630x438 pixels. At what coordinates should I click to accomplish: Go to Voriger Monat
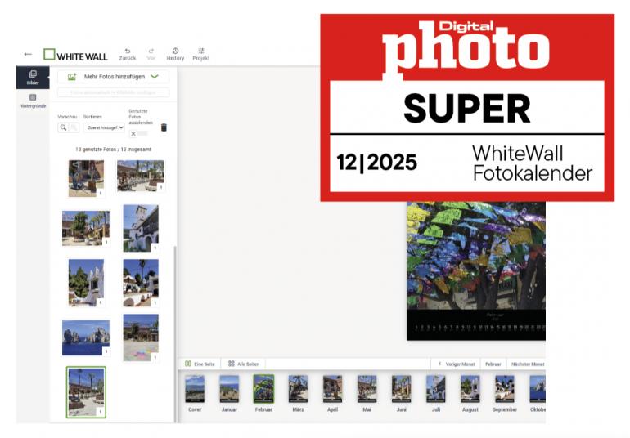[x=456, y=364]
